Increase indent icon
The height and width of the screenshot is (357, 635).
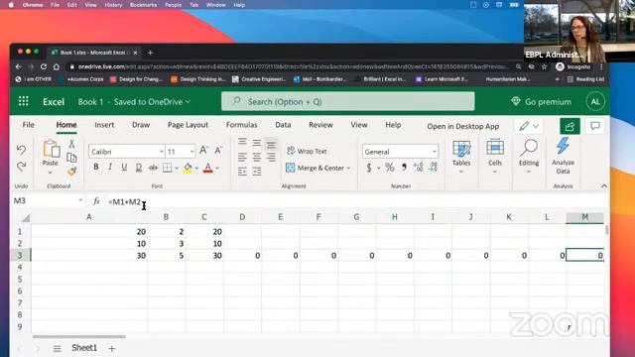[256, 172]
